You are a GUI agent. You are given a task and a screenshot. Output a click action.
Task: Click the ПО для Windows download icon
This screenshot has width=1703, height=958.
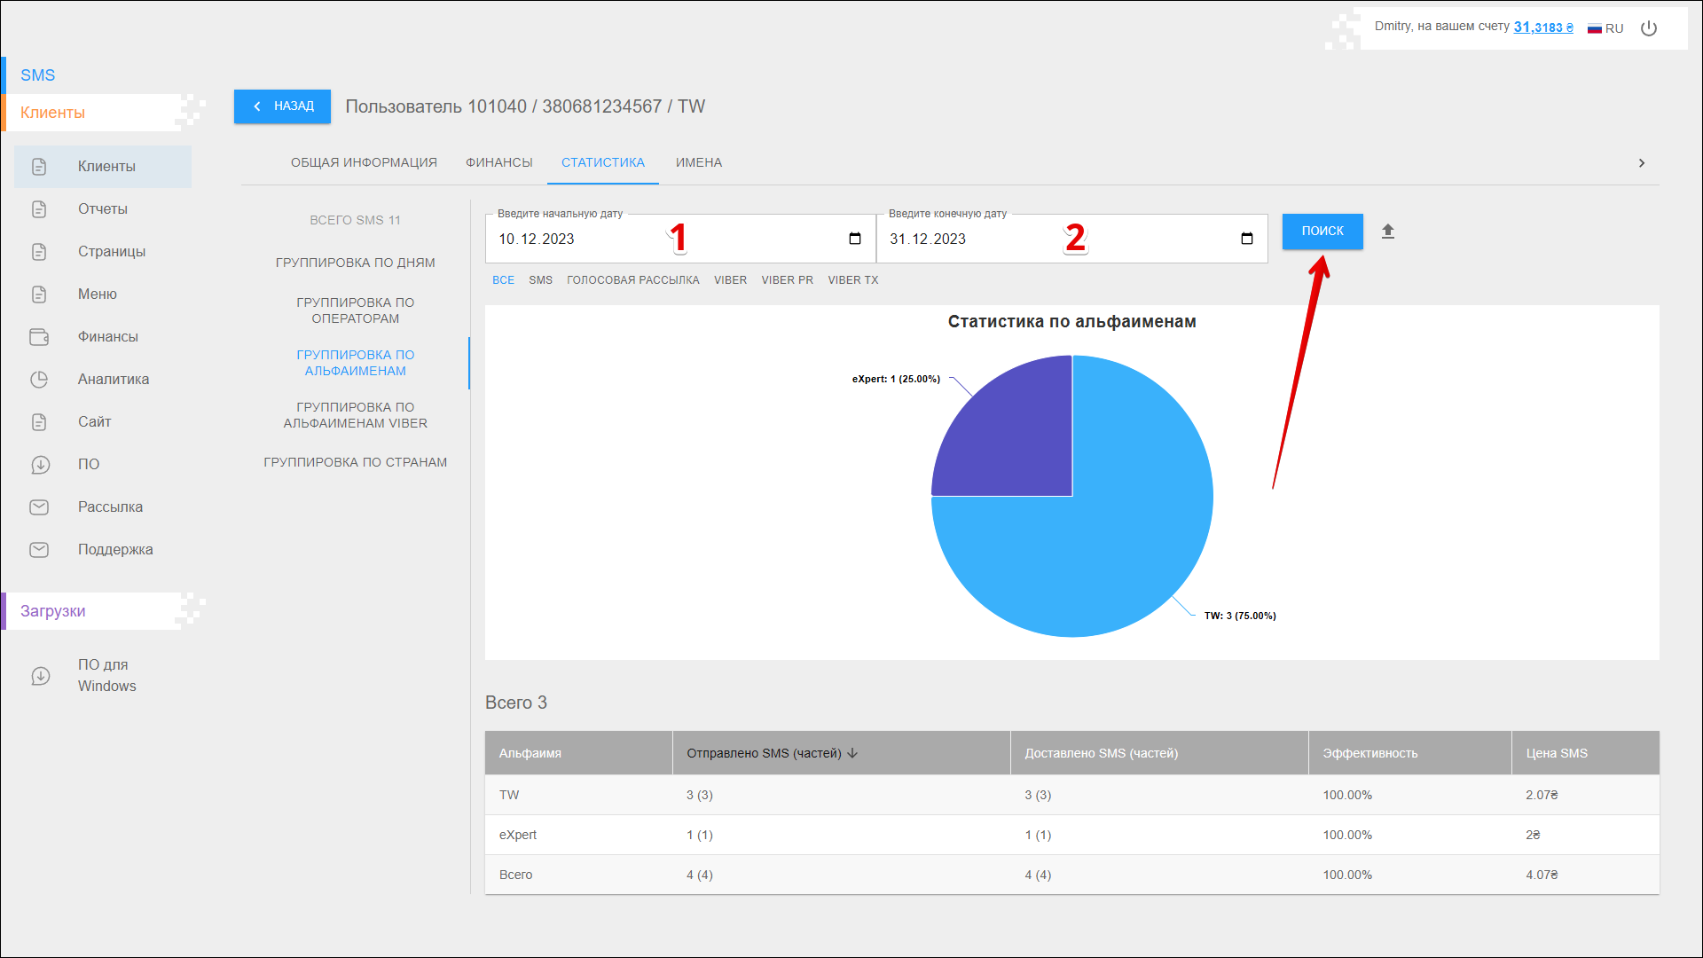point(41,676)
